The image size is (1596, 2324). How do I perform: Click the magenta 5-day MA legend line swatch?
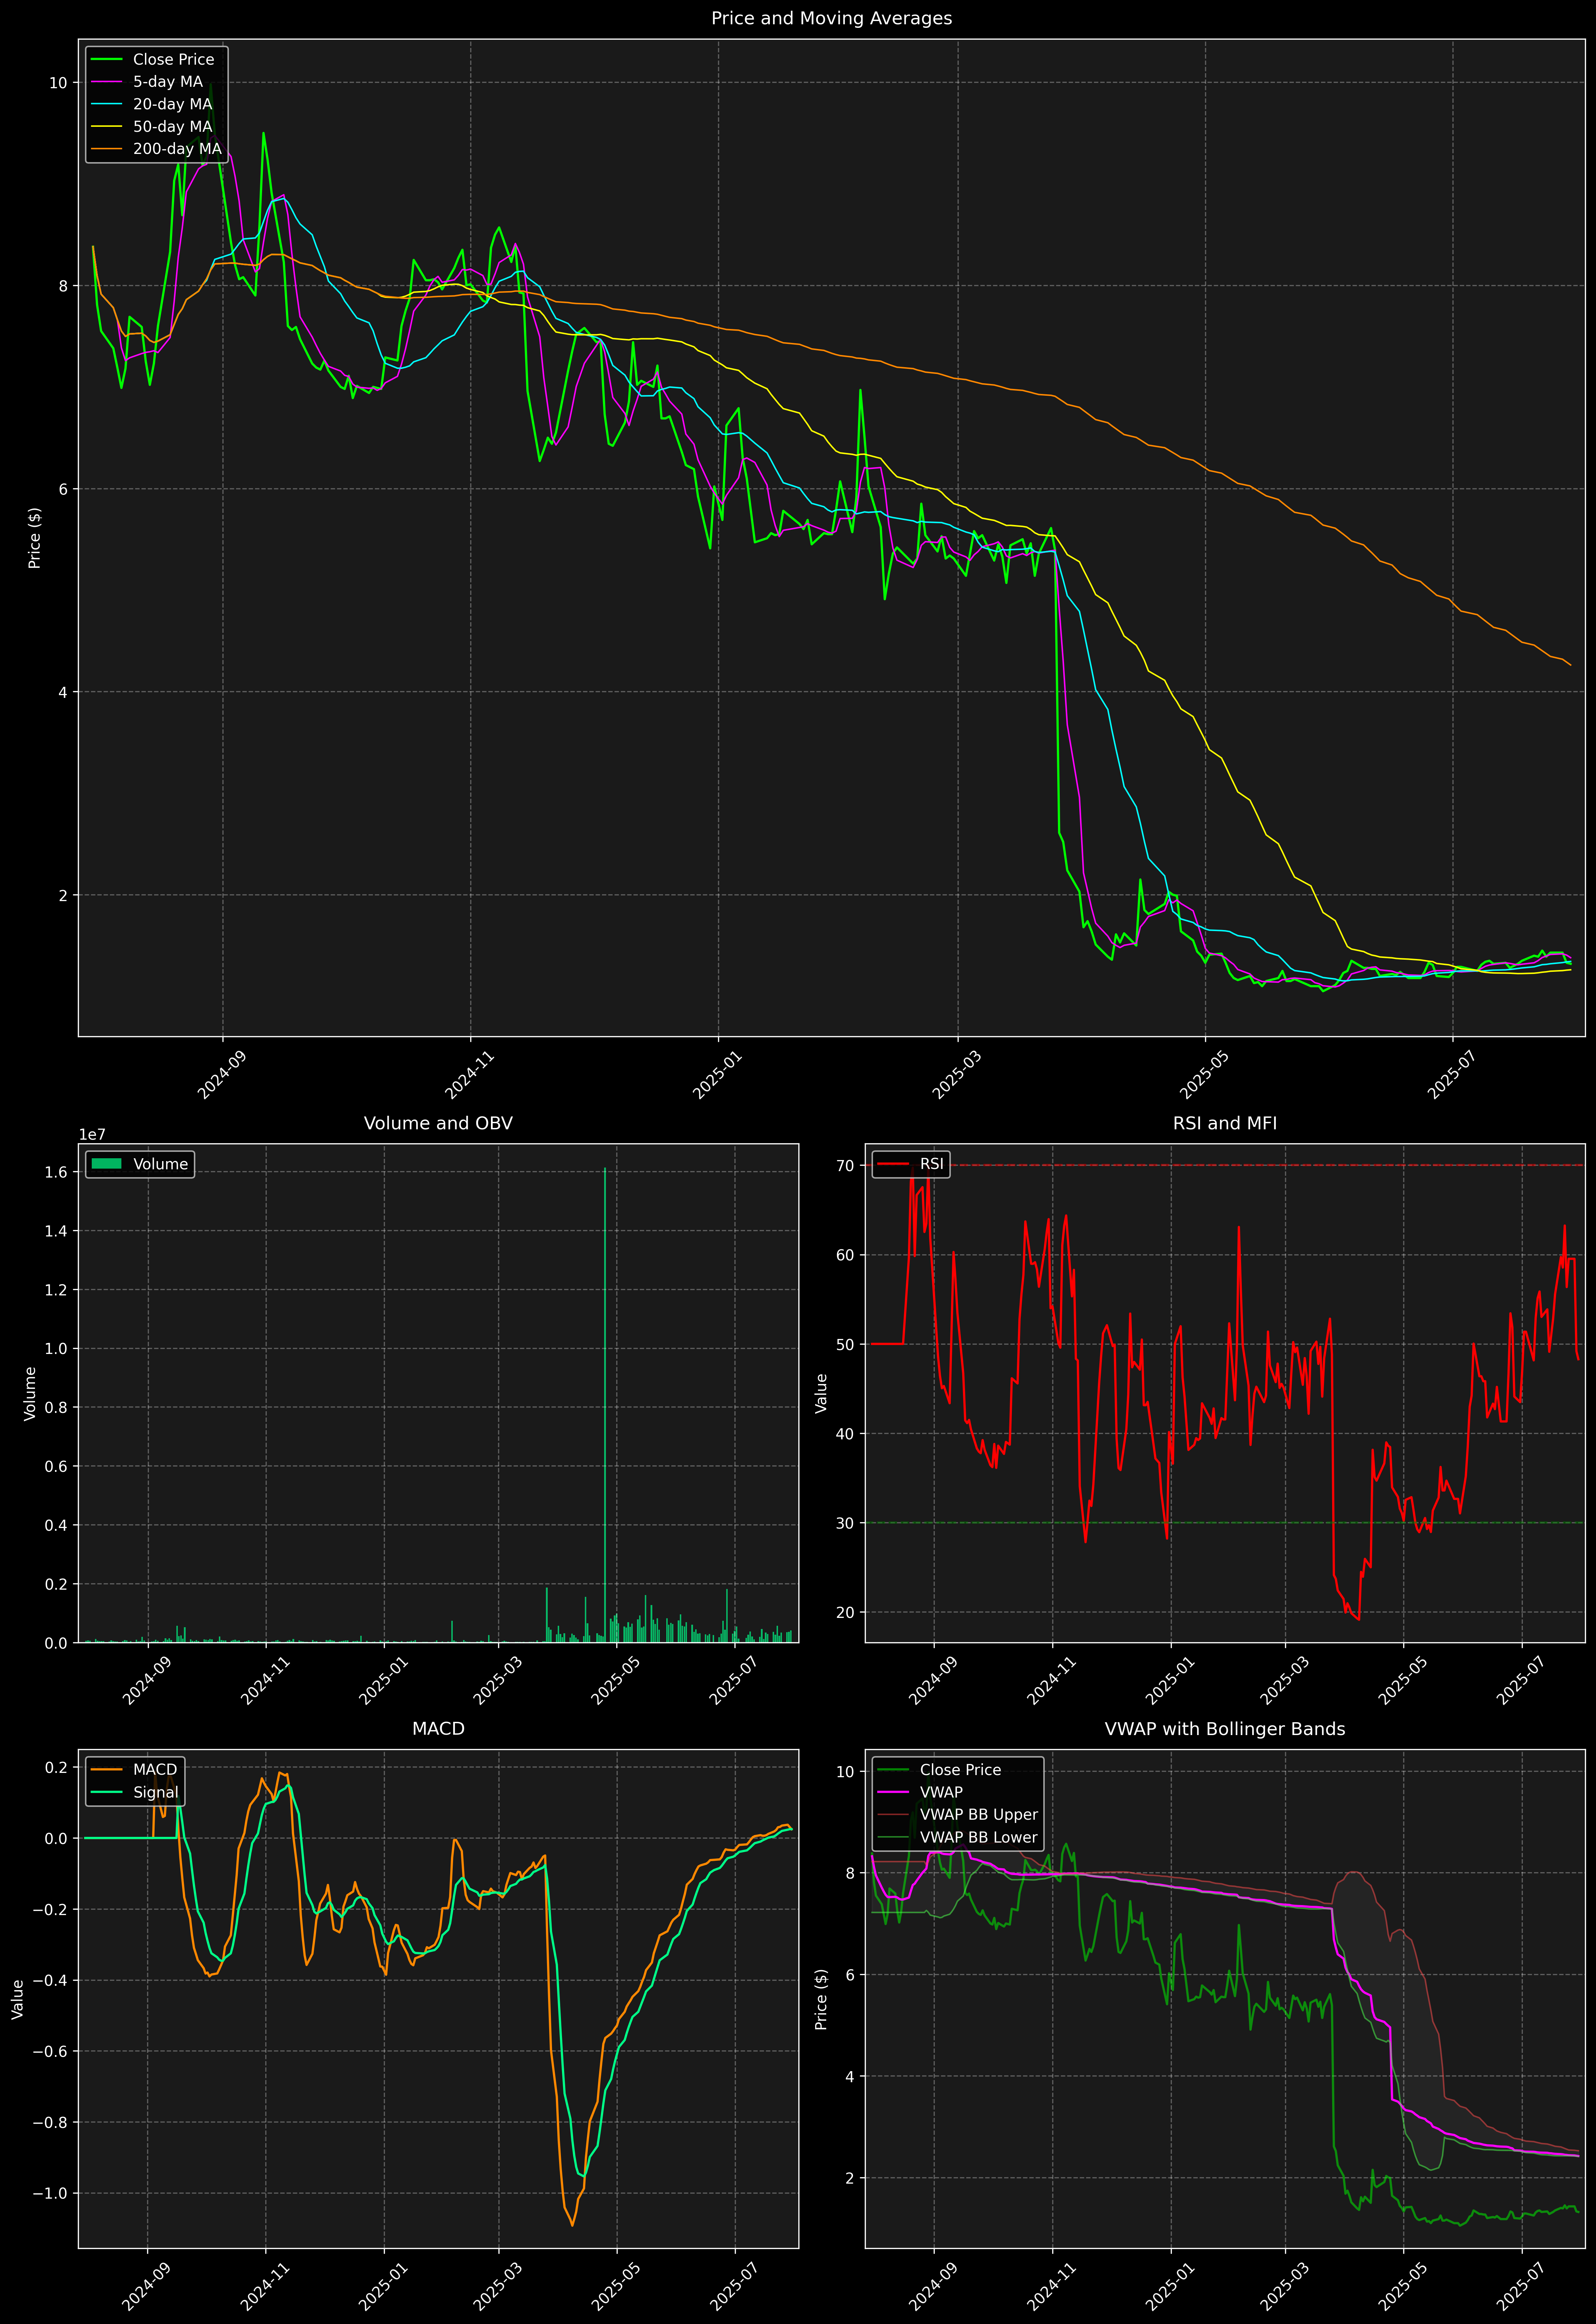107,82
